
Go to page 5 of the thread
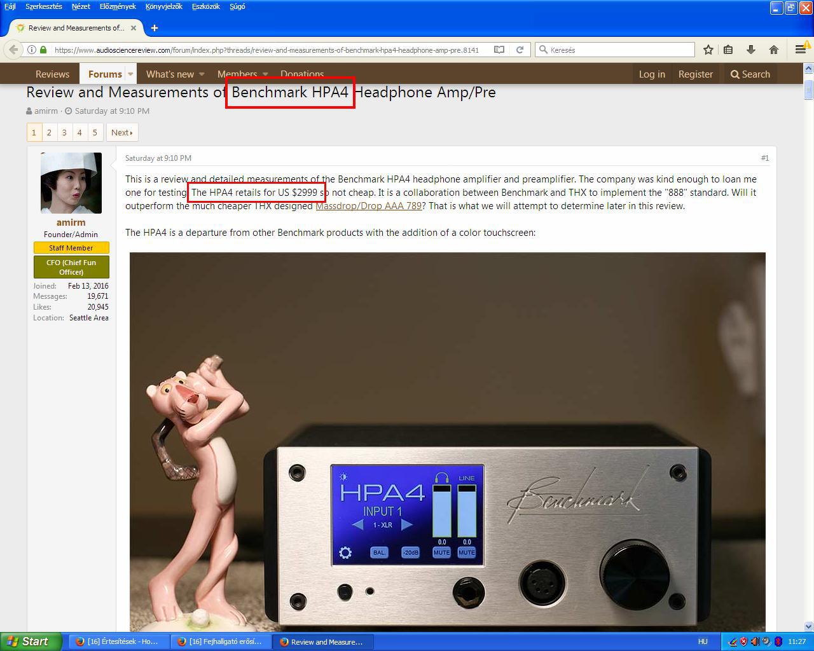[95, 132]
